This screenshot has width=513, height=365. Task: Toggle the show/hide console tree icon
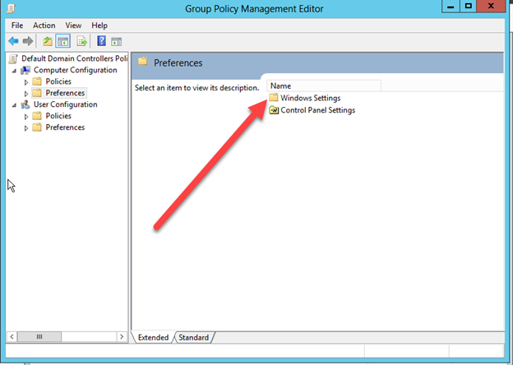pyautogui.click(x=62, y=41)
